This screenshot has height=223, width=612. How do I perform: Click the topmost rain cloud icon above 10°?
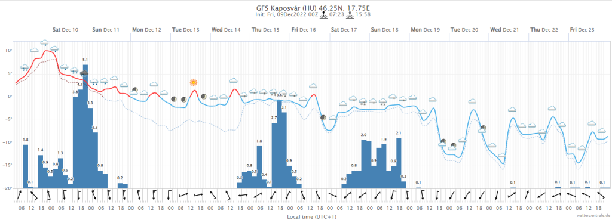tap(45, 42)
